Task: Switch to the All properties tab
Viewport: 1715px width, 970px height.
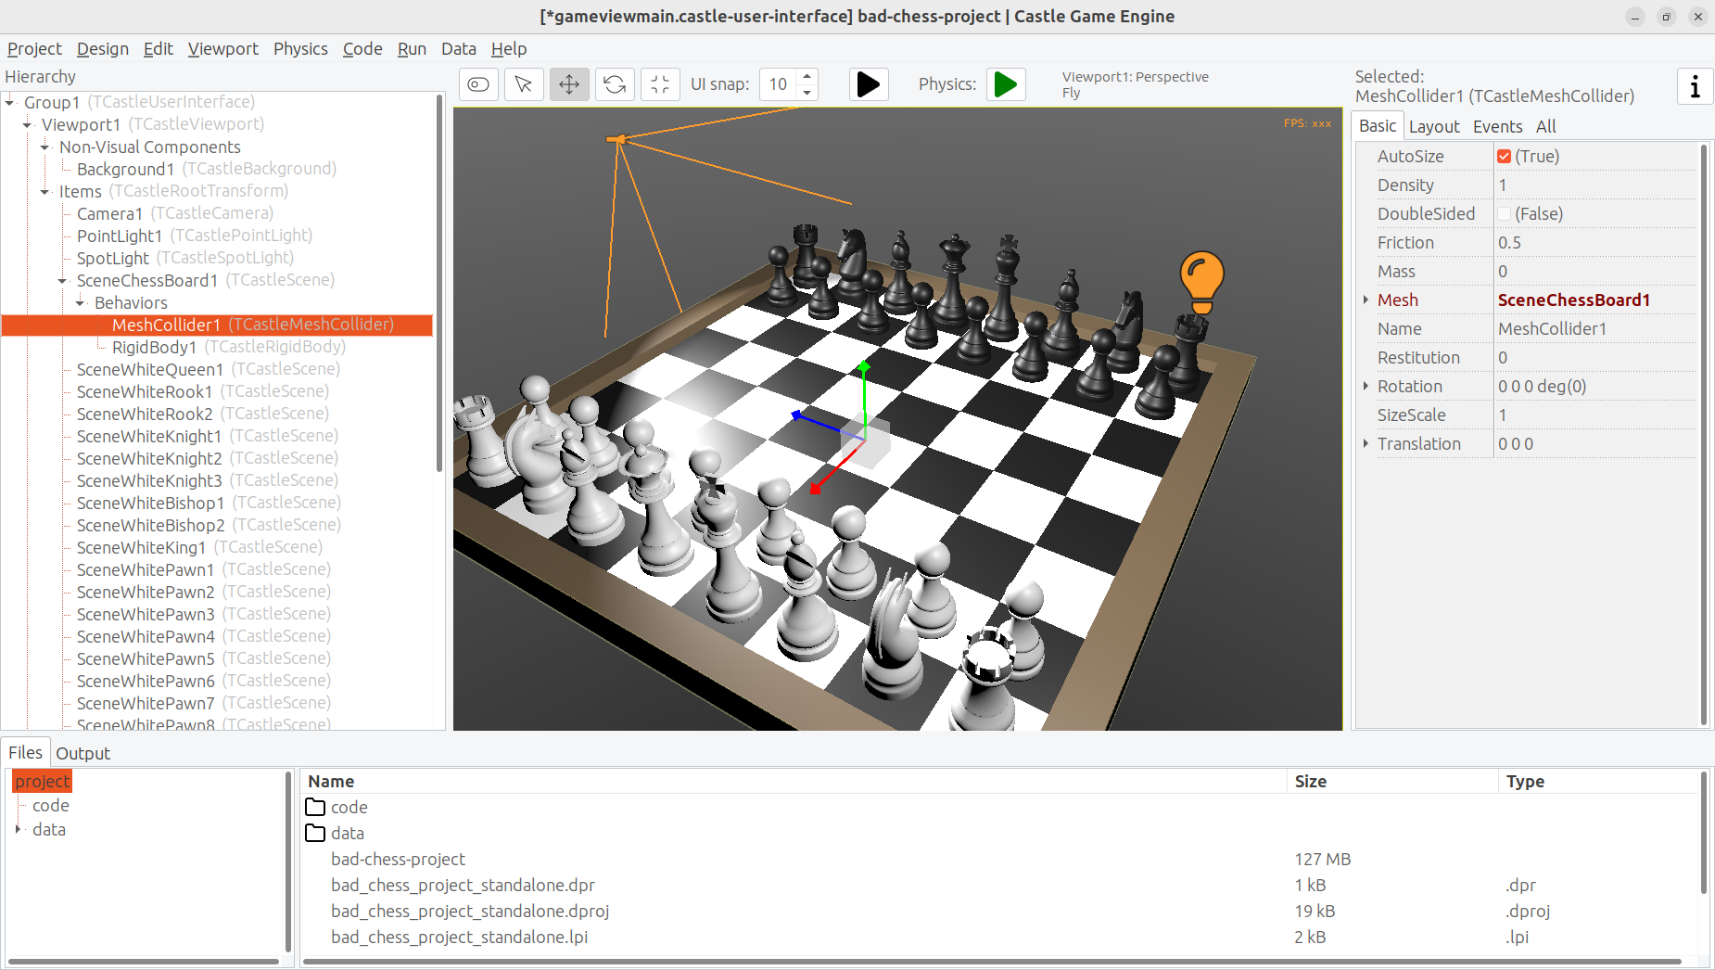Action: [x=1546, y=126]
